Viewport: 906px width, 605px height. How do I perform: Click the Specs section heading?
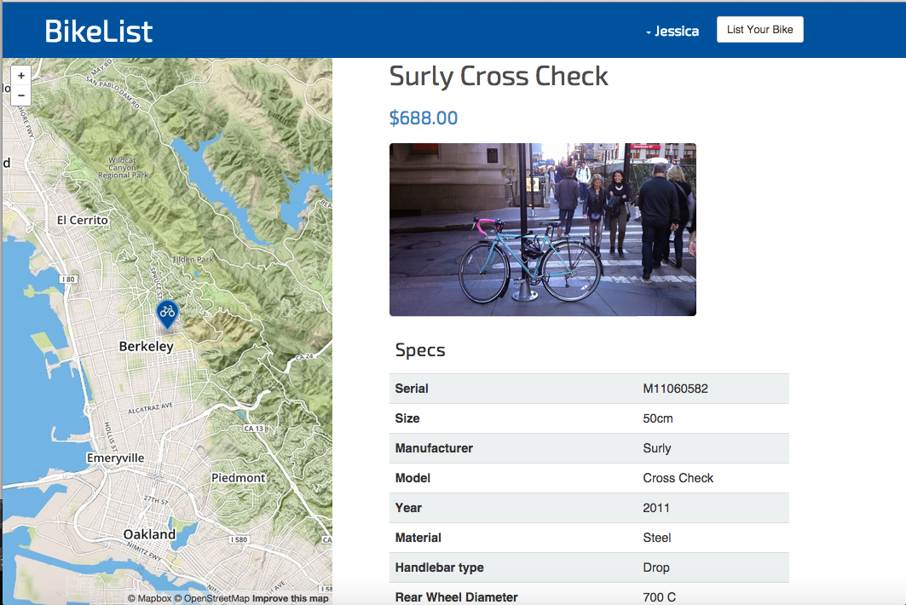420,350
